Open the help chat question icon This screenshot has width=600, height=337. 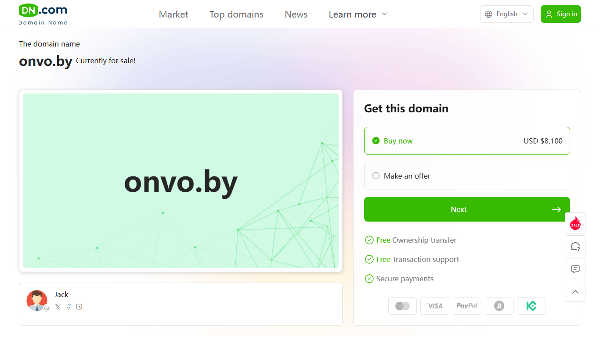point(575,246)
